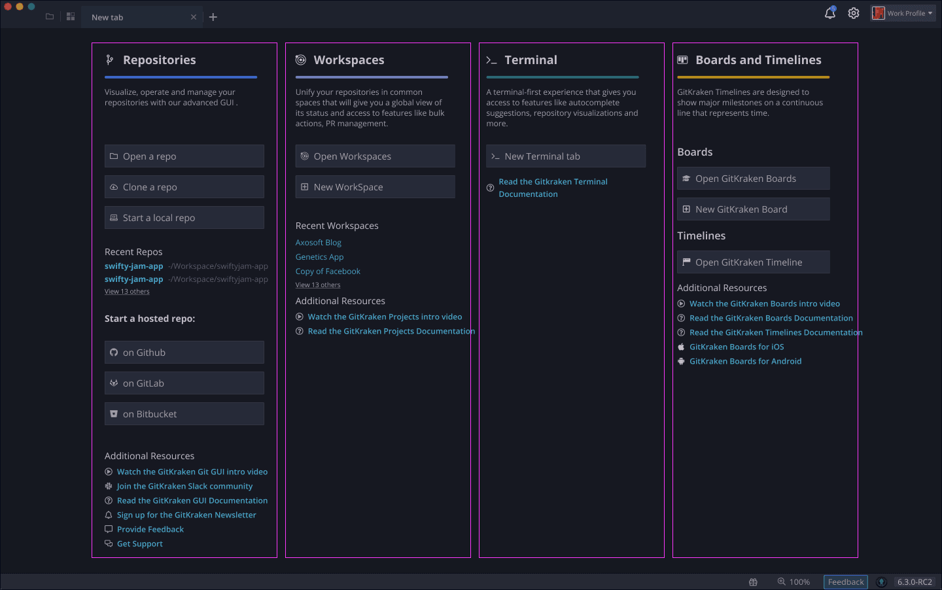
Task: Open GitKraken Boards for Android link
Action: coord(746,361)
